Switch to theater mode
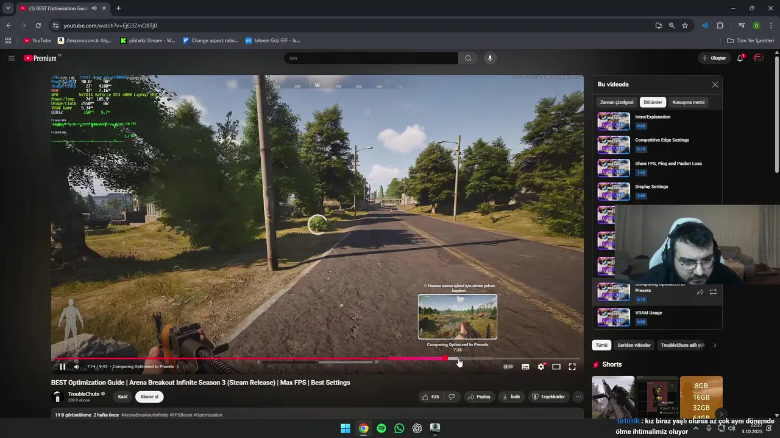 click(556, 367)
